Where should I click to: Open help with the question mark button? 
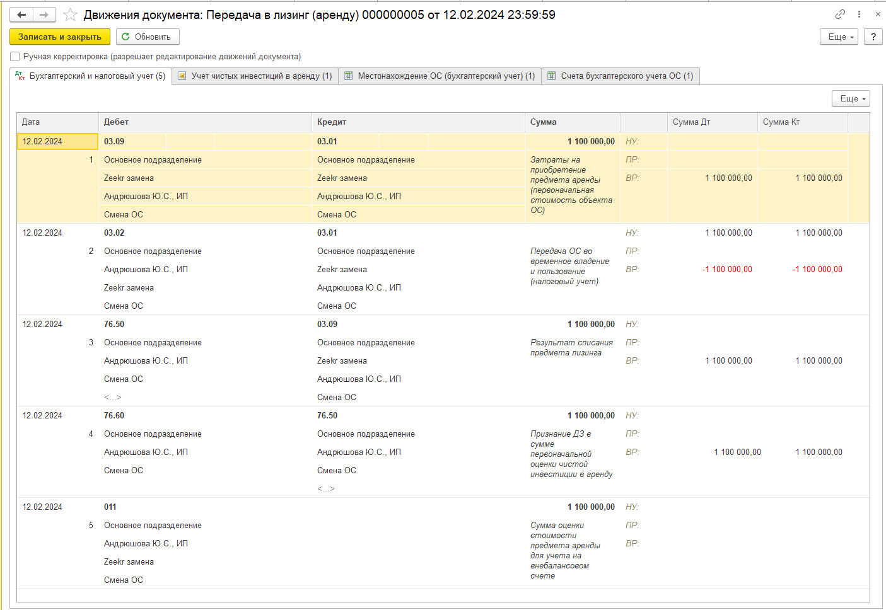pos(873,37)
